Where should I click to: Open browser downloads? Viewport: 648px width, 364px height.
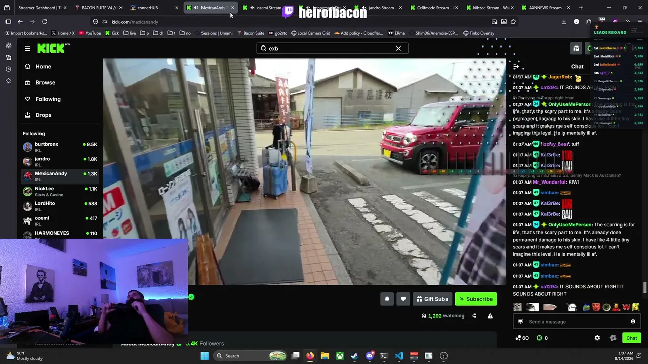coord(564,22)
